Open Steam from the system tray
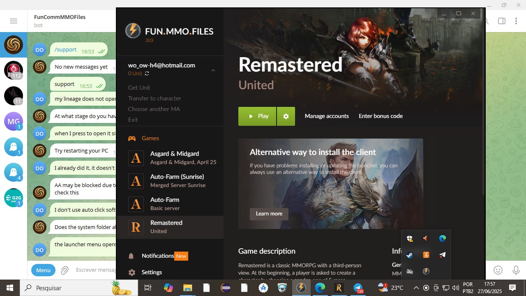Image resolution: width=526 pixels, height=296 pixels. coord(410,255)
